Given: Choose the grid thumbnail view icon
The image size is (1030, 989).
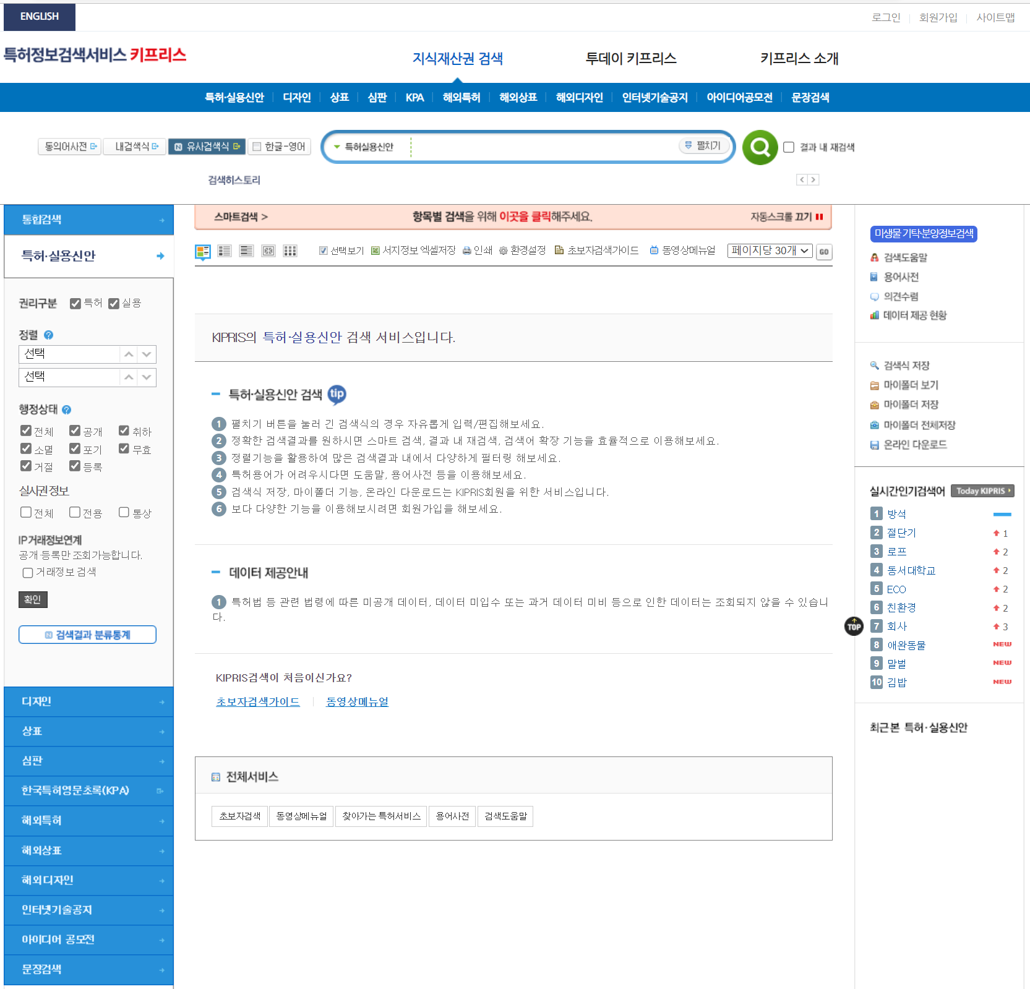Looking at the screenshot, I should click(x=290, y=251).
